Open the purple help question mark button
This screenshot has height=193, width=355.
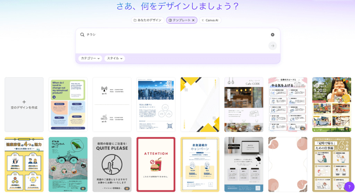click(349, 187)
